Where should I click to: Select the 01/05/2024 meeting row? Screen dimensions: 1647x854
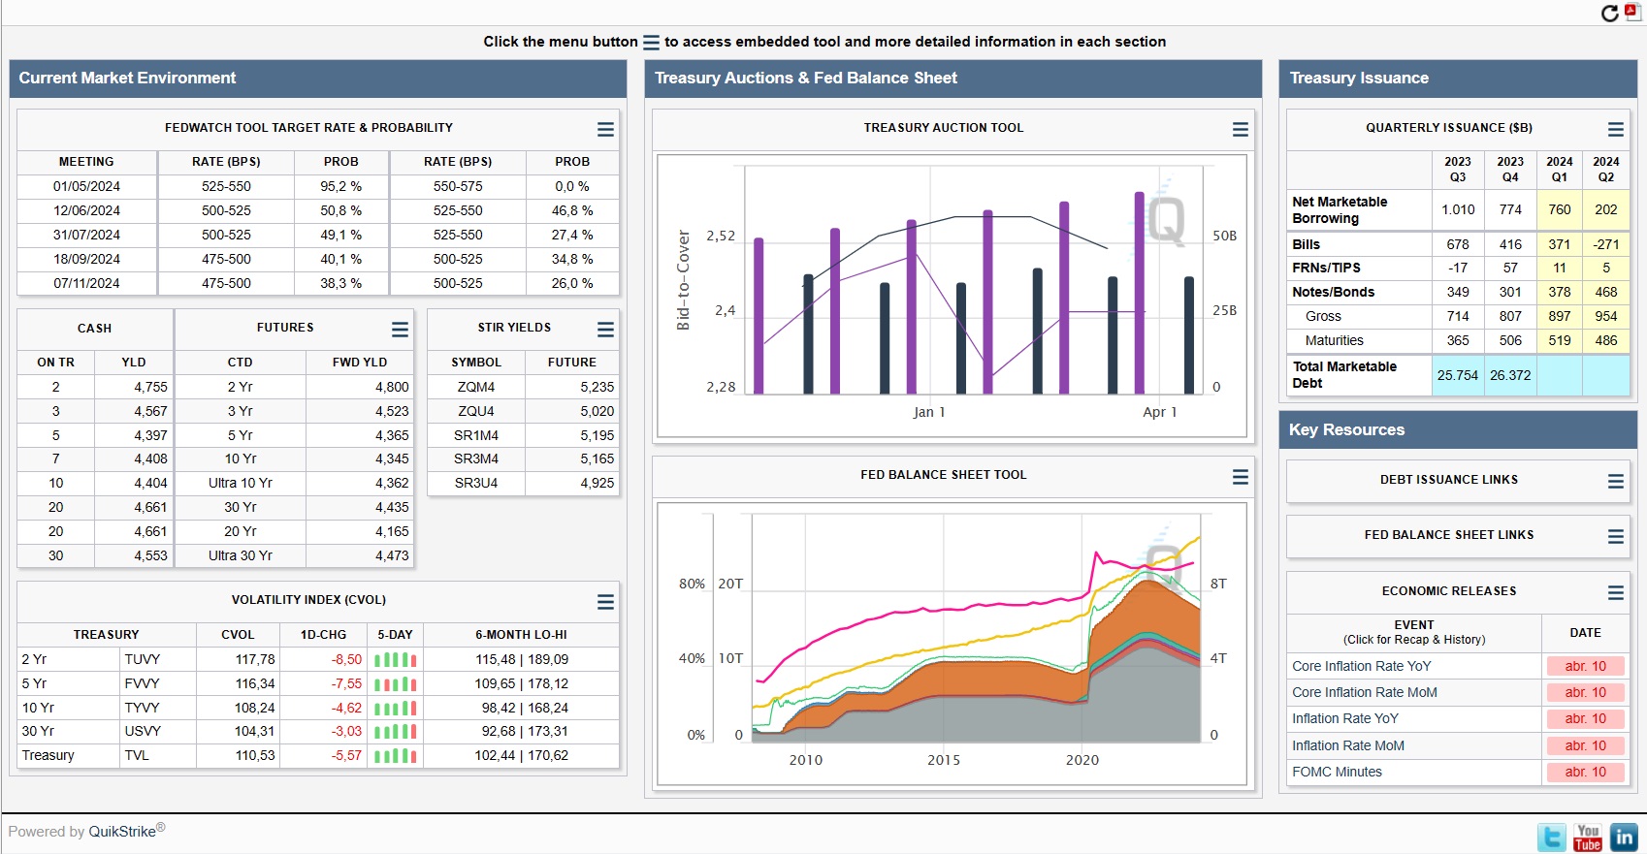(86, 186)
